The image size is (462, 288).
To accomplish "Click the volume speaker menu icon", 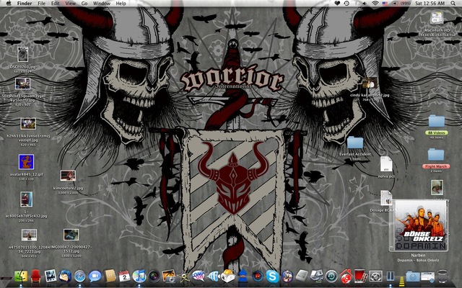I will pos(365,3).
